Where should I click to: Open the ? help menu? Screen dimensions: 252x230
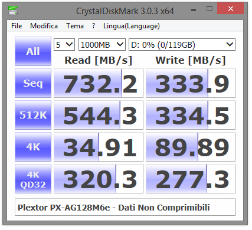[93, 26]
